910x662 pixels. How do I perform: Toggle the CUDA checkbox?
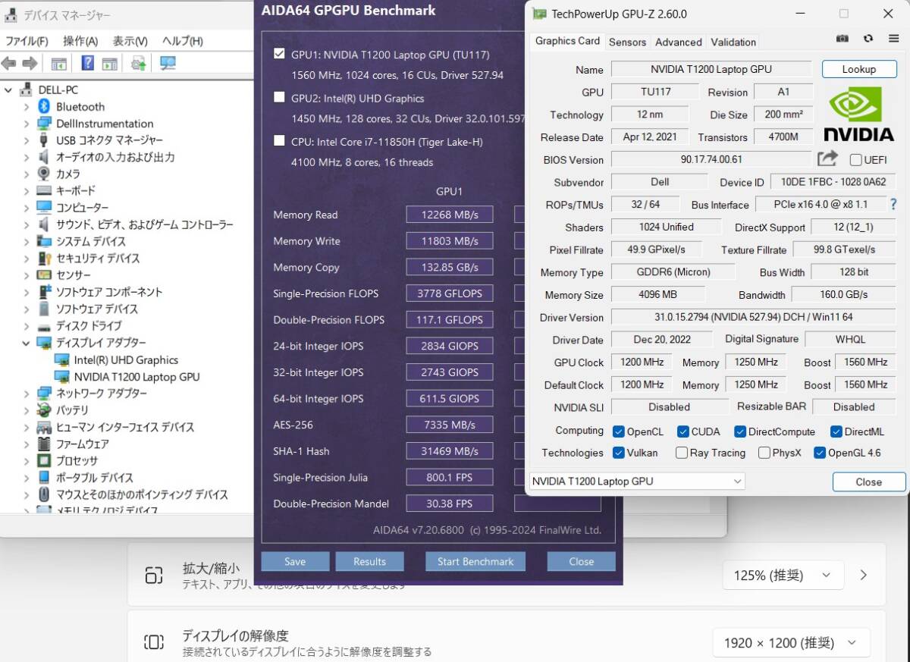tap(683, 431)
